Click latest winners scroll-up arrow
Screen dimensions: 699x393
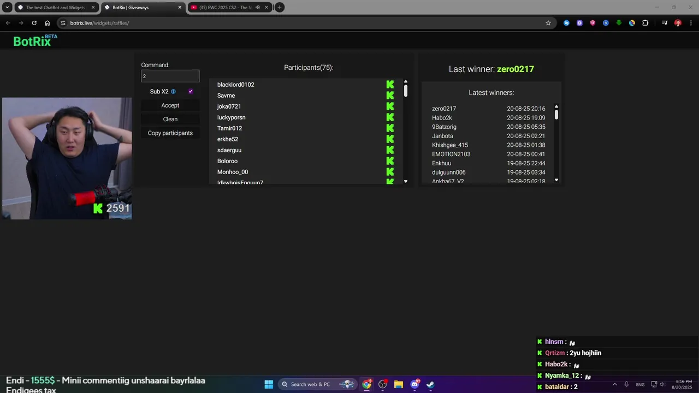556,106
